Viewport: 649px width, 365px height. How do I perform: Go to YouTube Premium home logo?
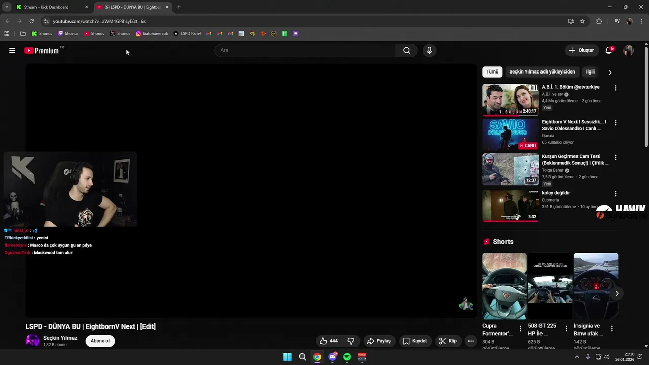tap(43, 50)
